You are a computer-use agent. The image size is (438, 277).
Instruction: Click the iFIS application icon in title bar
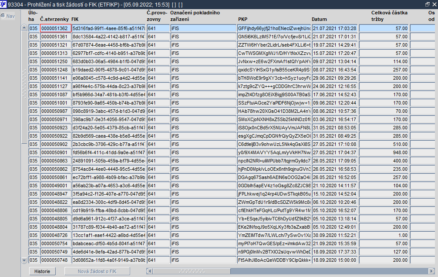pos(3,4)
